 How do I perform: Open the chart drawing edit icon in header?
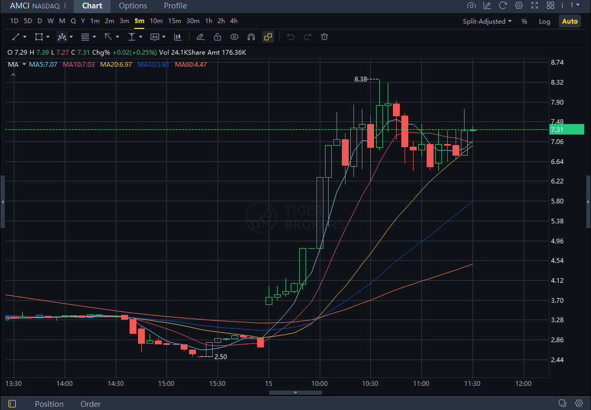[x=487, y=5]
